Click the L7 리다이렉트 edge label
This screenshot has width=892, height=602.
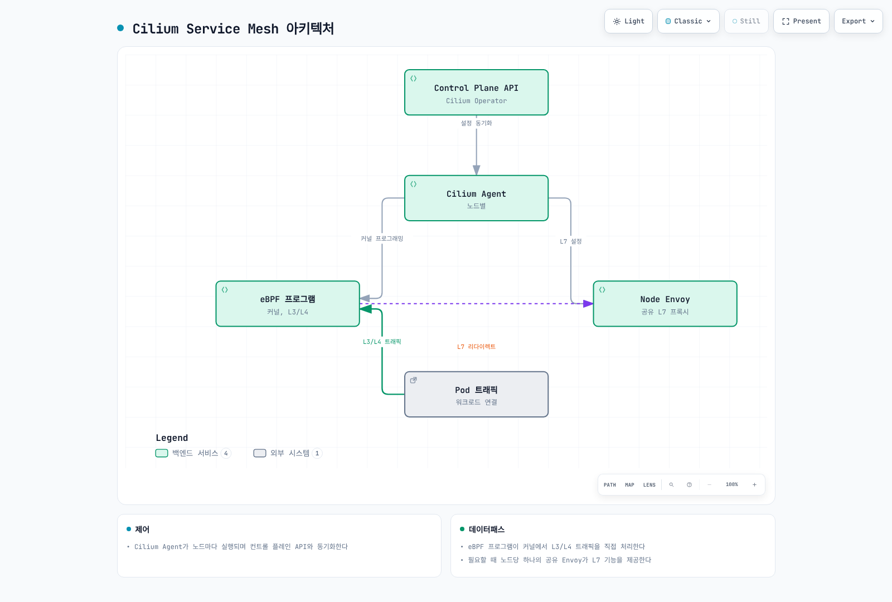477,347
